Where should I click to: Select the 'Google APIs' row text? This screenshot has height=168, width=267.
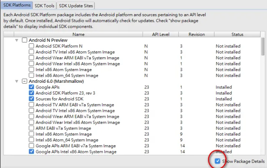(x=47, y=87)
